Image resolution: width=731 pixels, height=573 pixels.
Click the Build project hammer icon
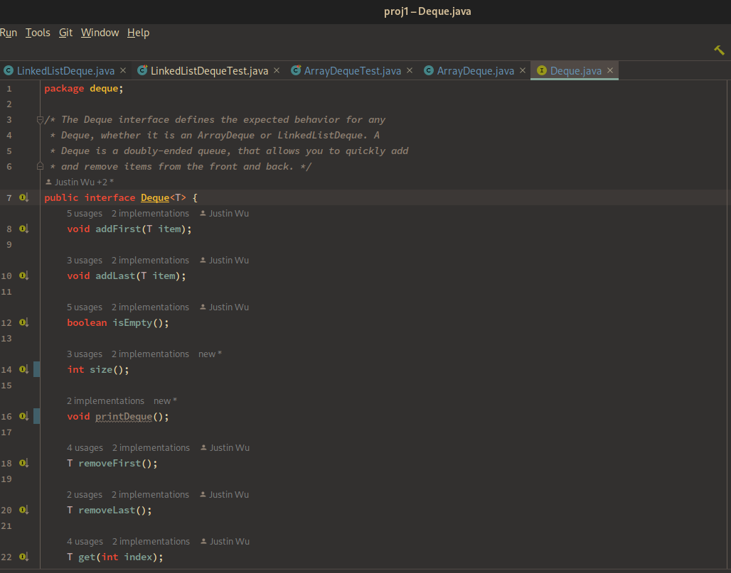pyautogui.click(x=719, y=50)
